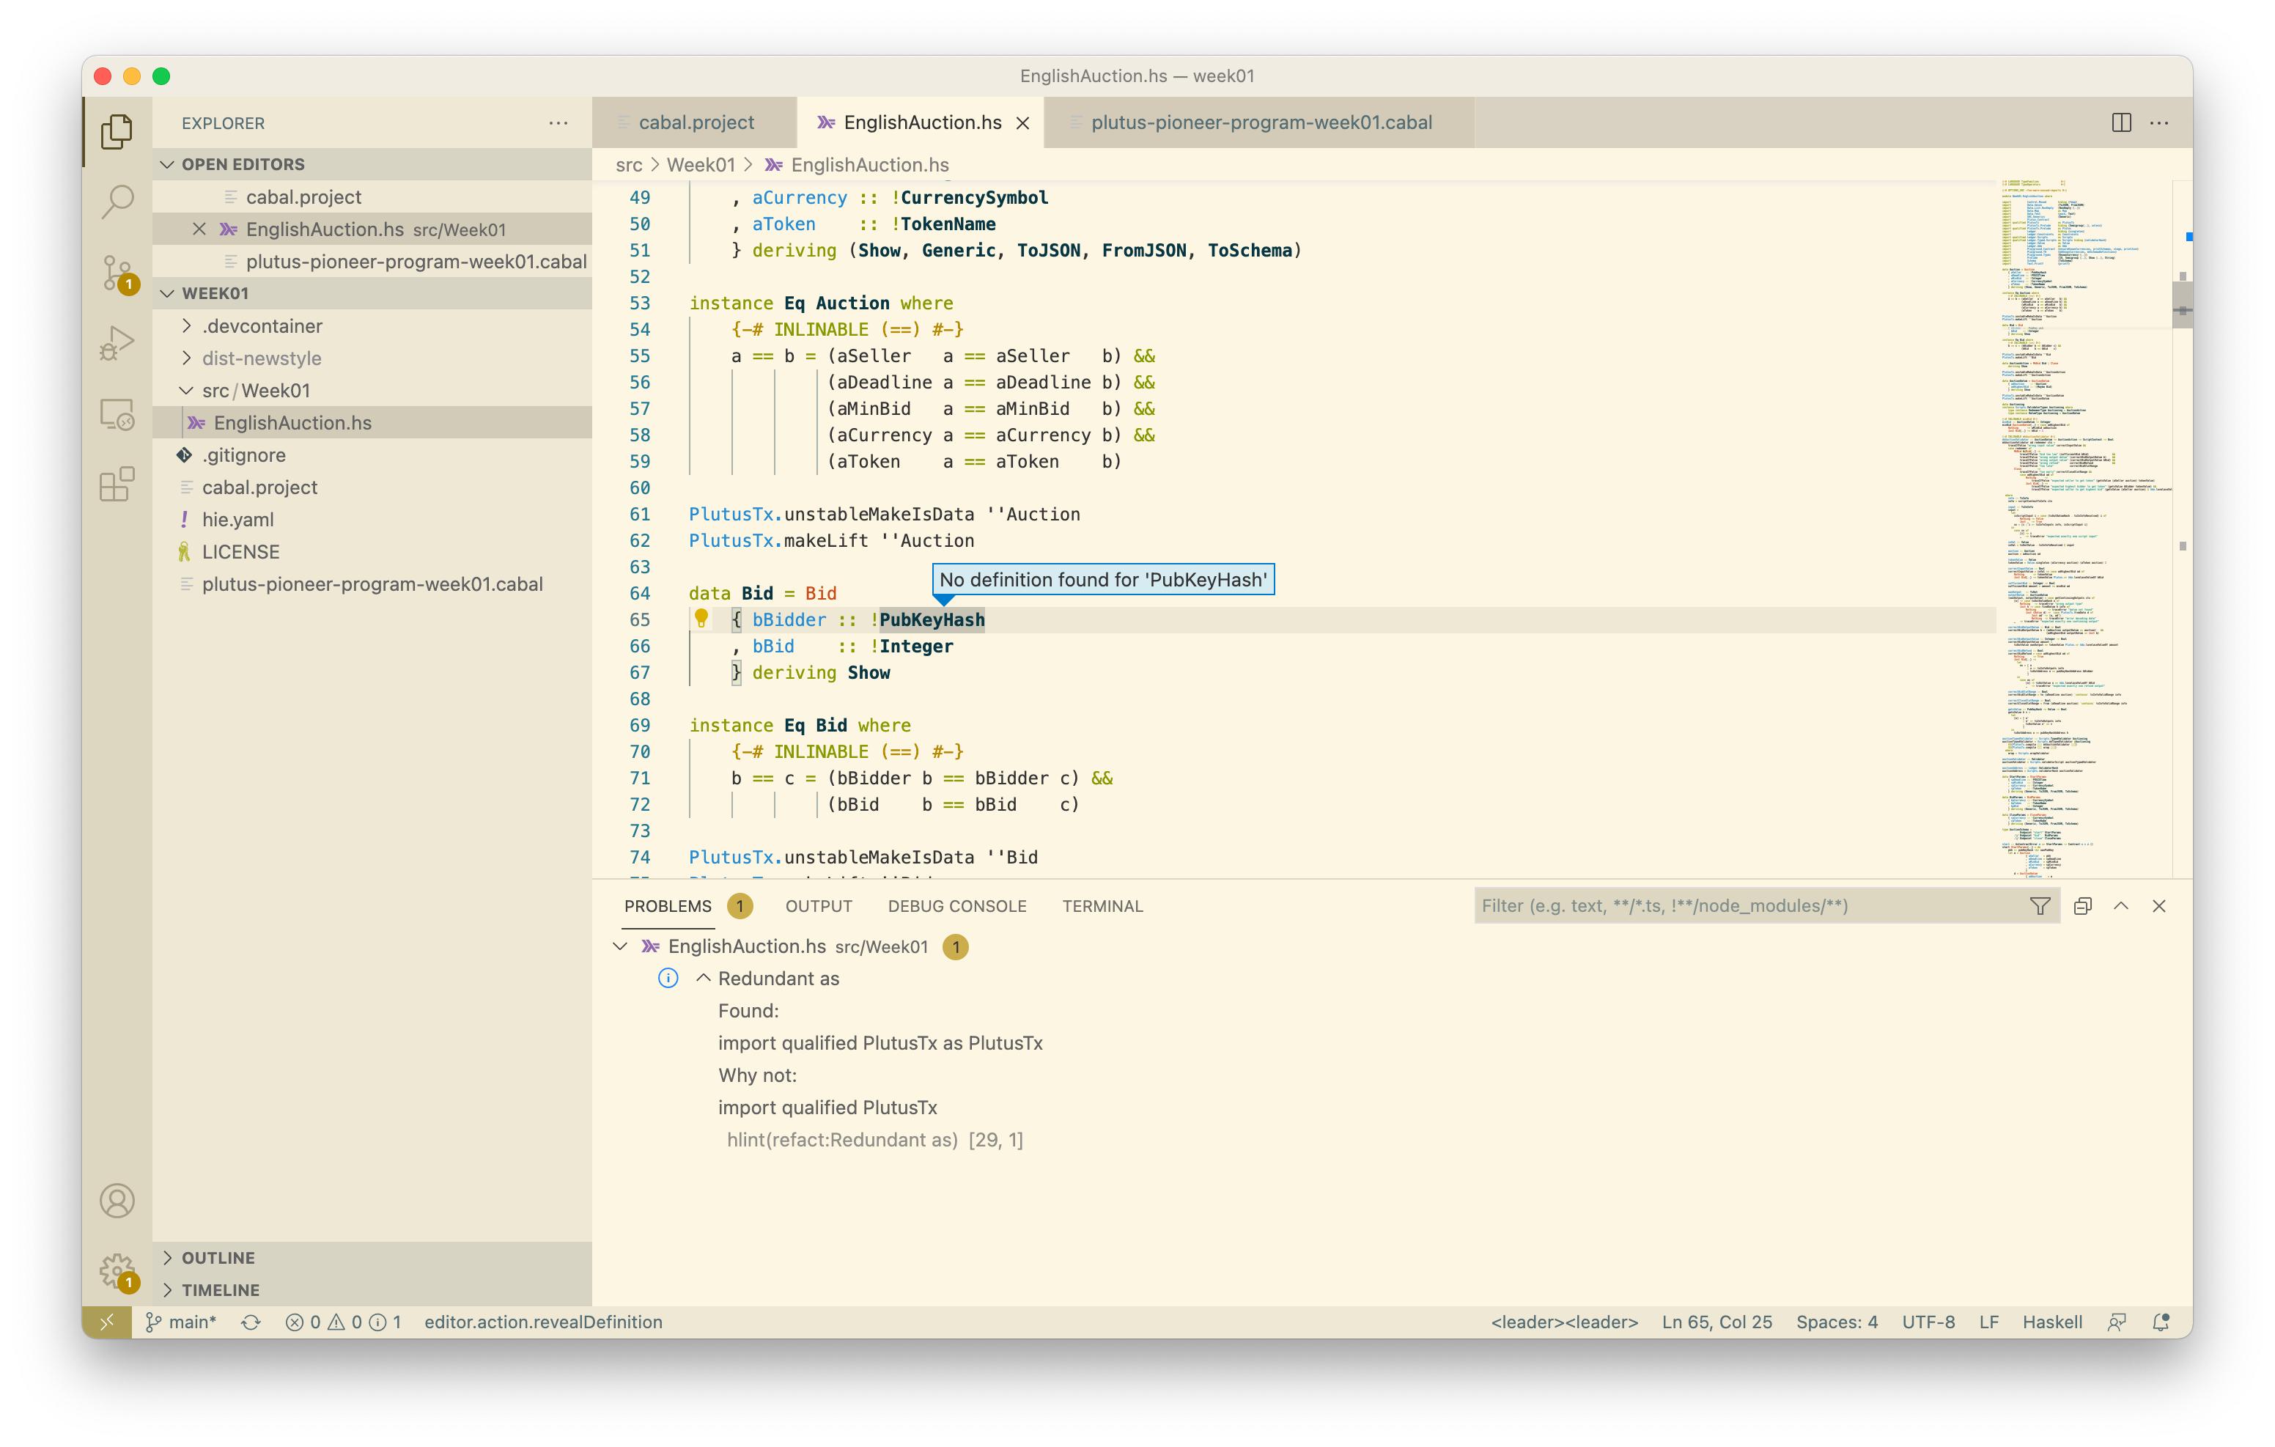Click Week01 breadcrumb in editor path

point(700,164)
